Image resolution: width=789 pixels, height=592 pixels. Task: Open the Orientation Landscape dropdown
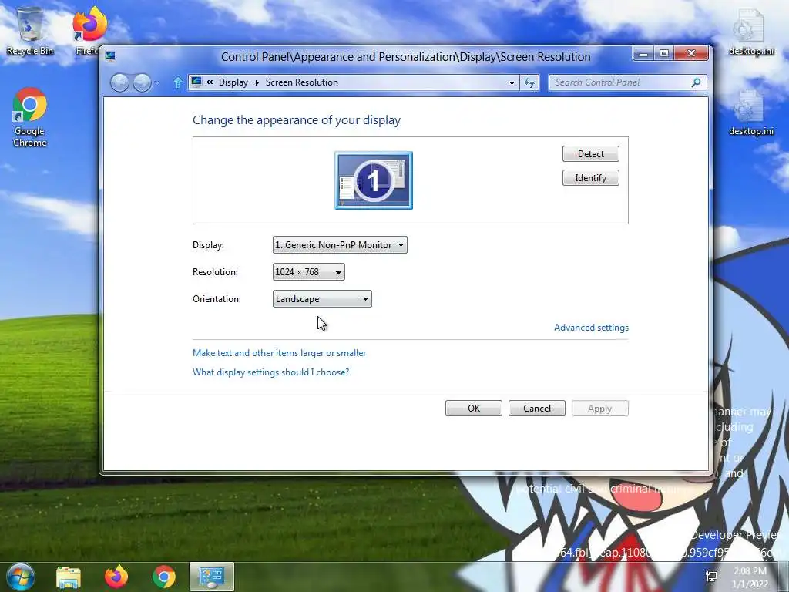(x=322, y=299)
